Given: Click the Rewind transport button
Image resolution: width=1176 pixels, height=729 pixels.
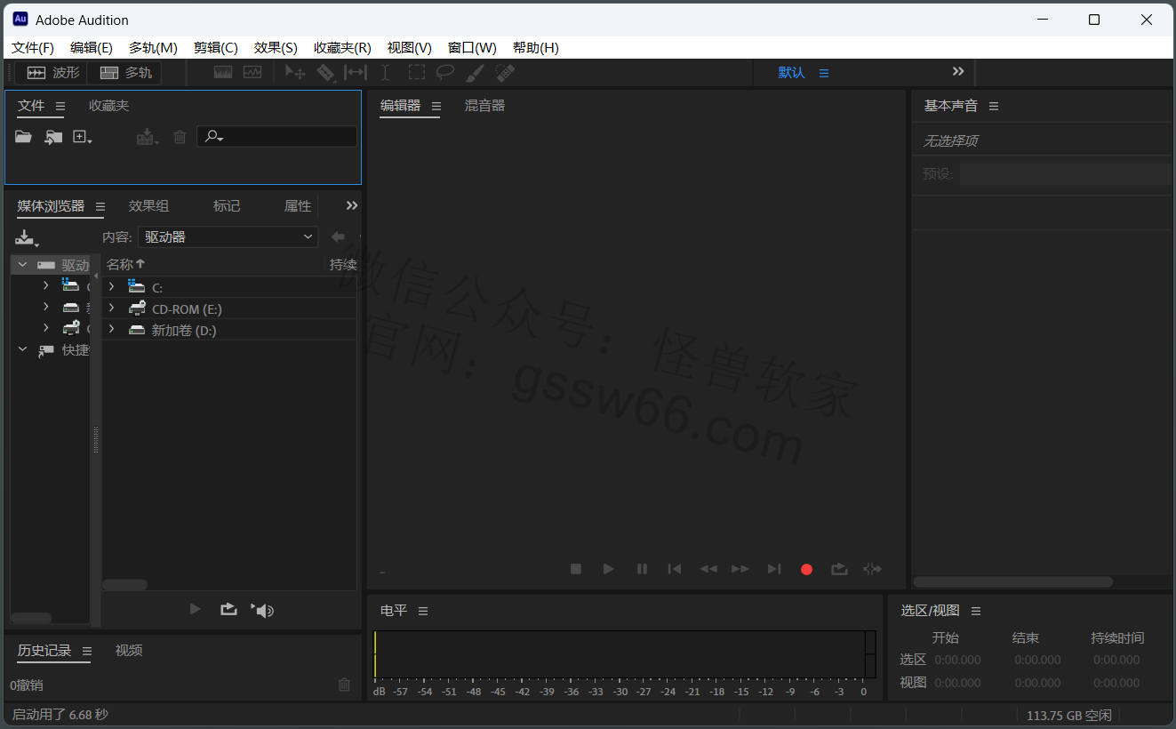Looking at the screenshot, I should (708, 569).
